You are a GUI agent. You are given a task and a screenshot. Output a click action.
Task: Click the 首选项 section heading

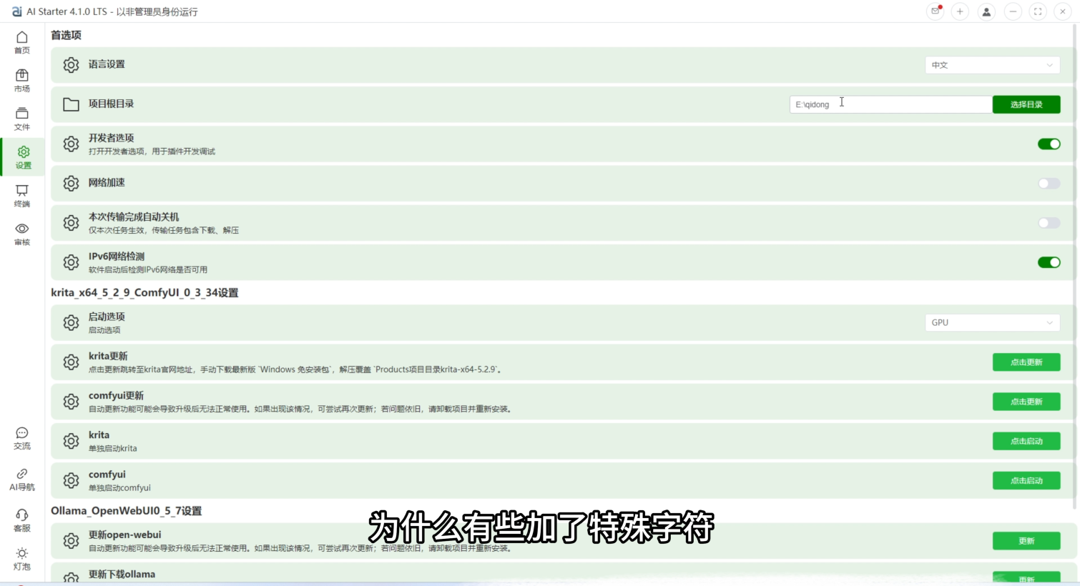66,35
